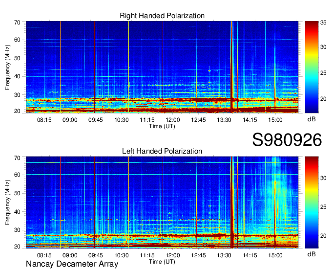Click the 15:00 time tick of bottom plot
This screenshot has height=270, width=332.
[275, 255]
